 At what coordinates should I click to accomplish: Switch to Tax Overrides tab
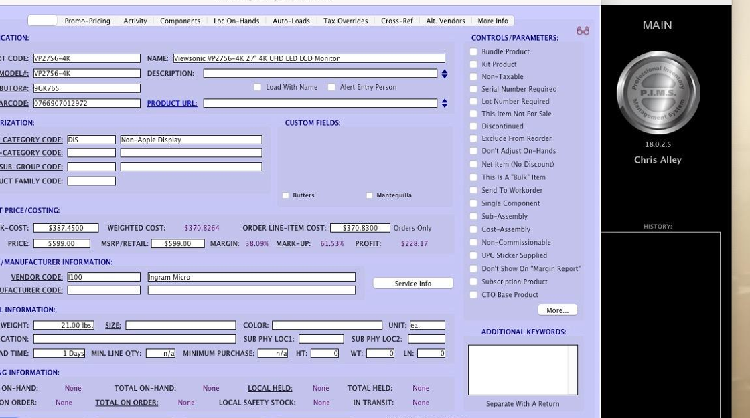(346, 21)
